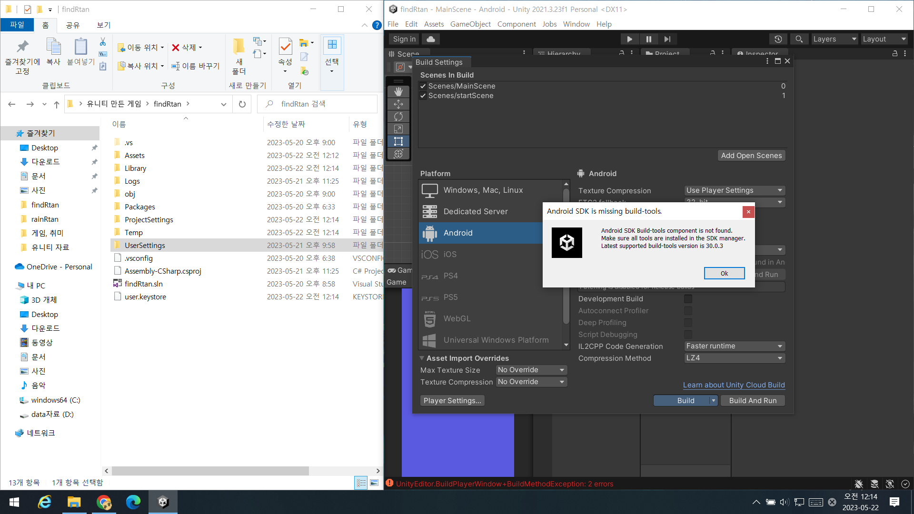The height and width of the screenshot is (514, 914).
Task: Click Unity Sign in button
Action: [404, 39]
